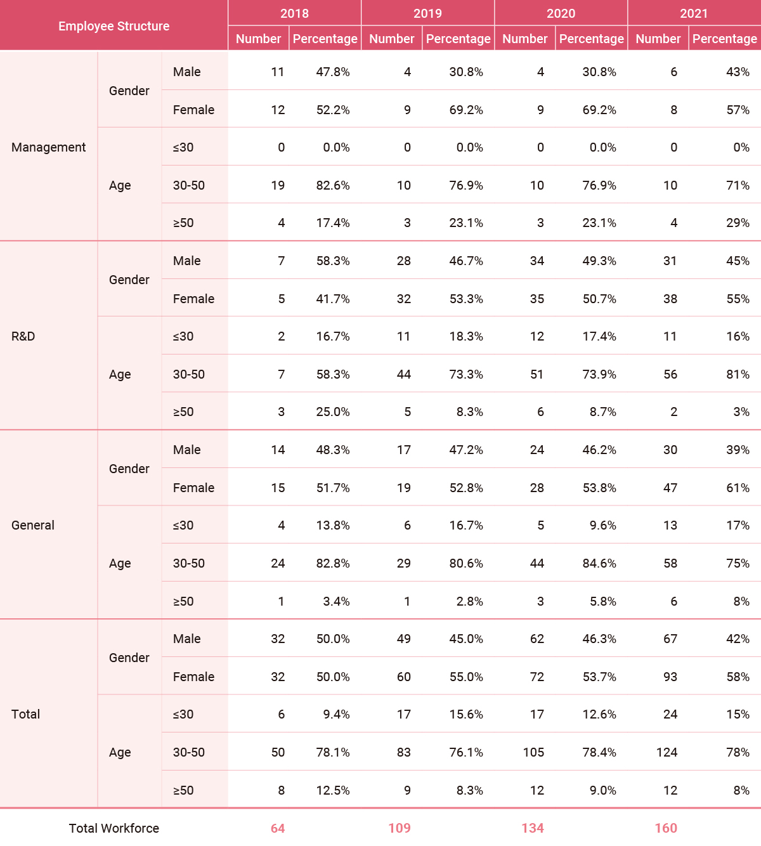Click the General category cell
This screenshot has height=846, width=761.
(33, 525)
